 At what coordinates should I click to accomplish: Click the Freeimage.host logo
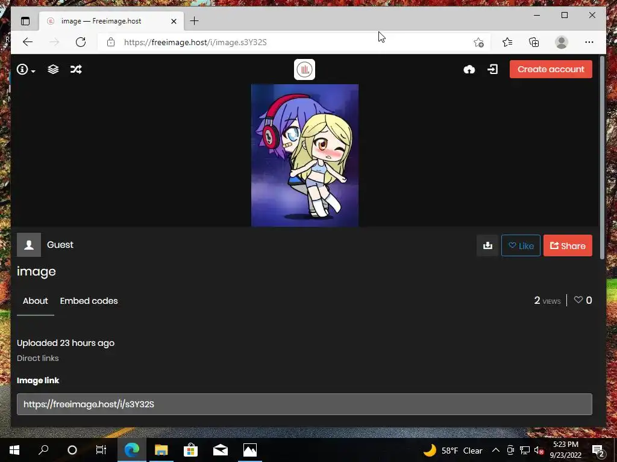(304, 70)
